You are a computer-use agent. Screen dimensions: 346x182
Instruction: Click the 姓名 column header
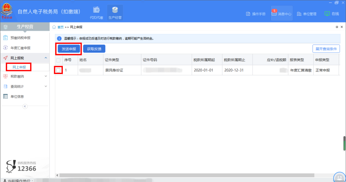tap(90, 60)
